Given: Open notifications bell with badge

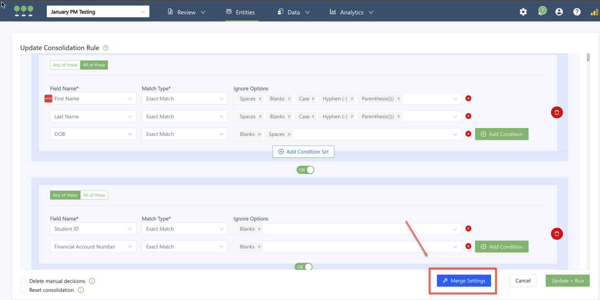Looking at the screenshot, I should point(541,12).
